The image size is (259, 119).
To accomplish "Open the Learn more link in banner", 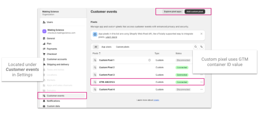I will tap(111, 37).
